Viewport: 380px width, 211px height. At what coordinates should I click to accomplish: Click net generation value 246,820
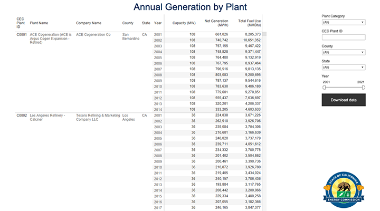click(x=222, y=138)
